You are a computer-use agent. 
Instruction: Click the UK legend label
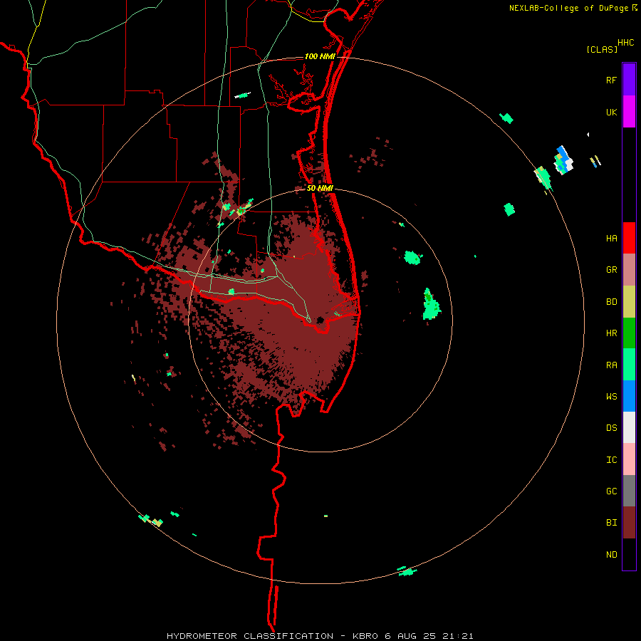point(611,112)
